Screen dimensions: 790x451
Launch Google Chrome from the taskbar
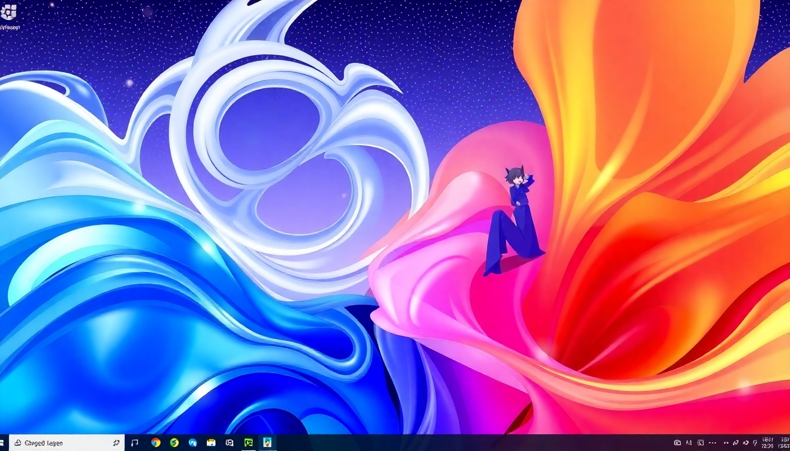coord(156,443)
